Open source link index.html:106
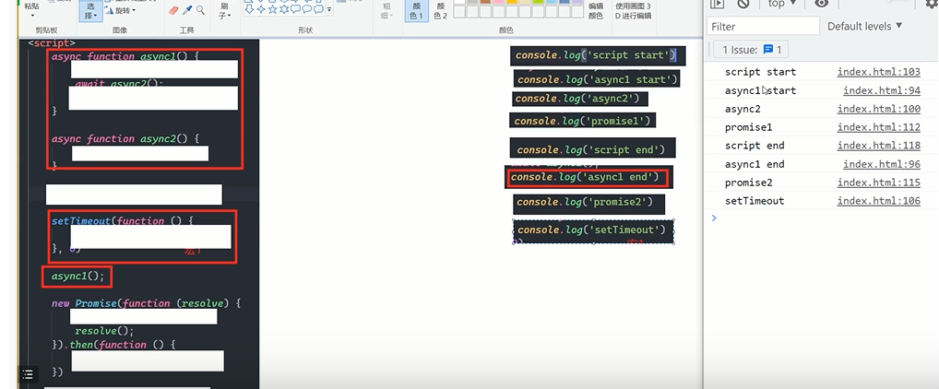 tap(878, 200)
